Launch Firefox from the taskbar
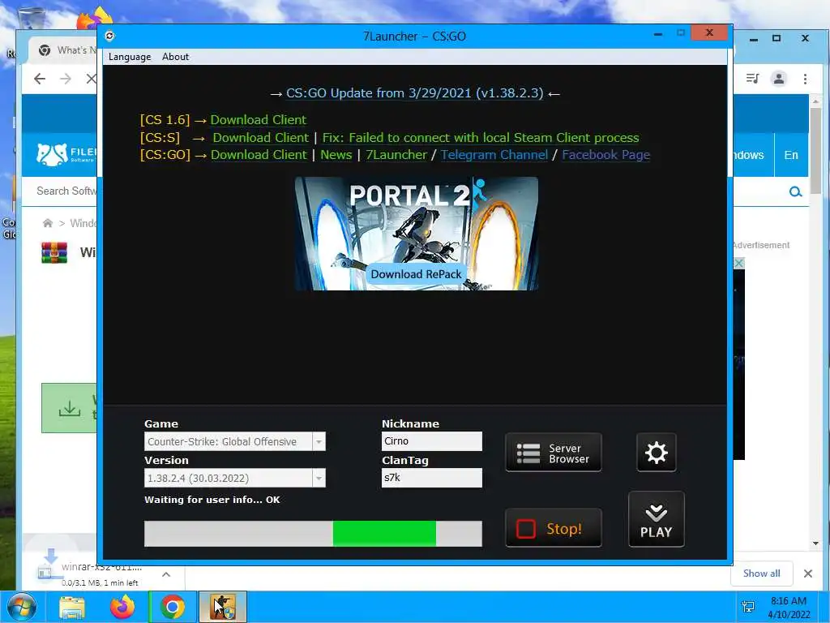The width and height of the screenshot is (830, 623). click(122, 607)
